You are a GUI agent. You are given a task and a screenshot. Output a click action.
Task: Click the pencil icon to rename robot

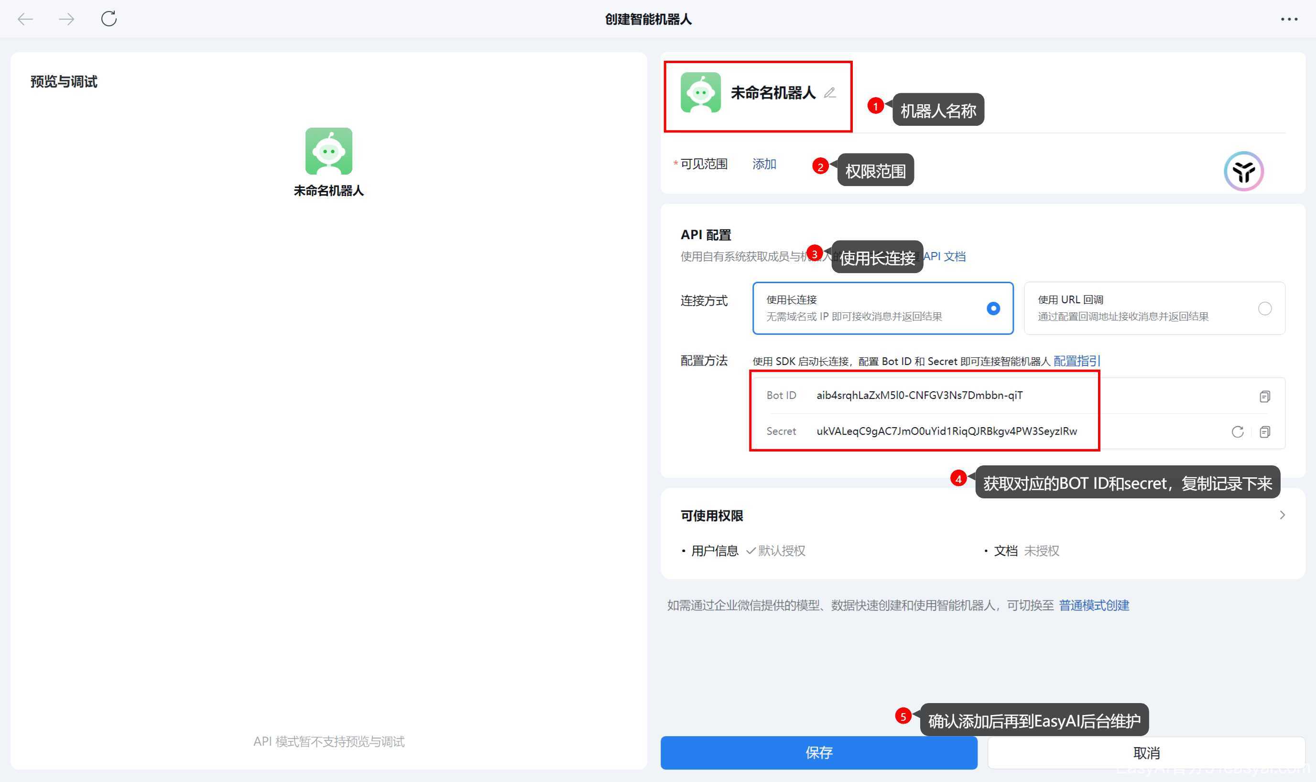coord(829,93)
